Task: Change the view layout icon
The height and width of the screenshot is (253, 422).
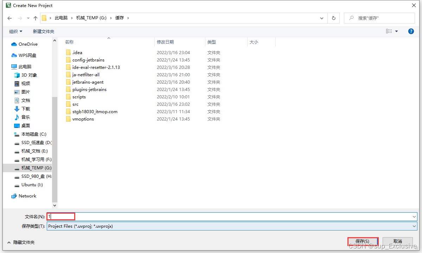Action: tap(389, 31)
